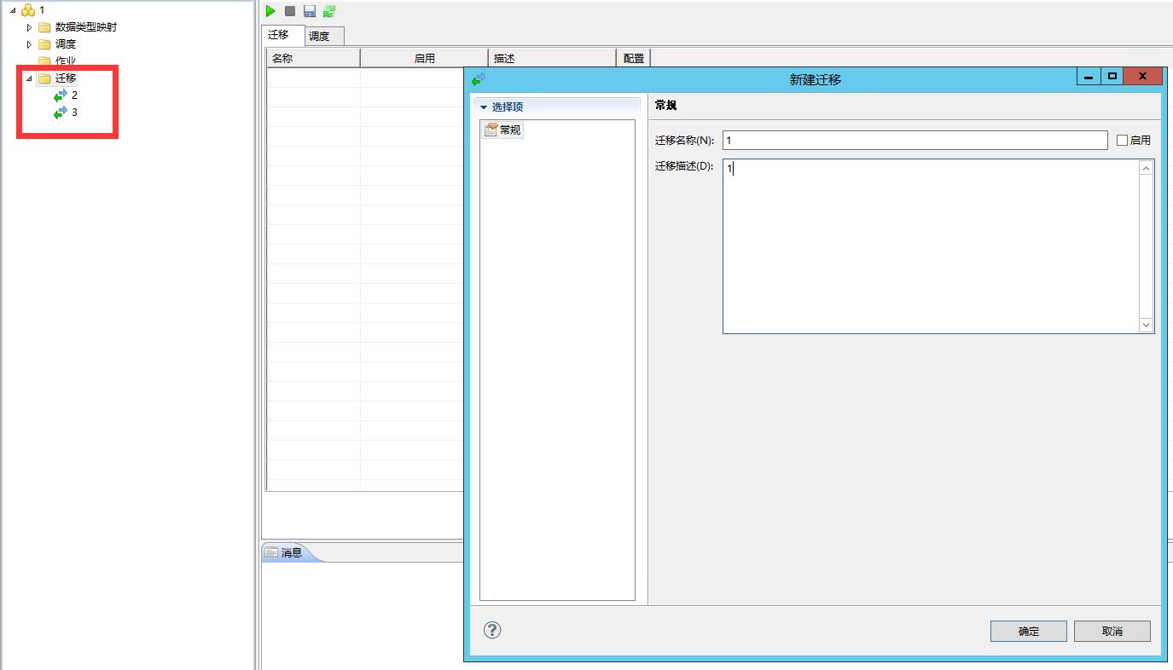Click the green Run toolbar icon
Screen dimensions: 1173x670
[x=270, y=11]
